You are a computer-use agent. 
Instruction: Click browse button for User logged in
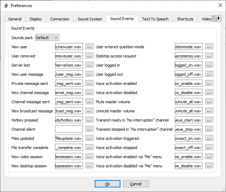[209, 65]
